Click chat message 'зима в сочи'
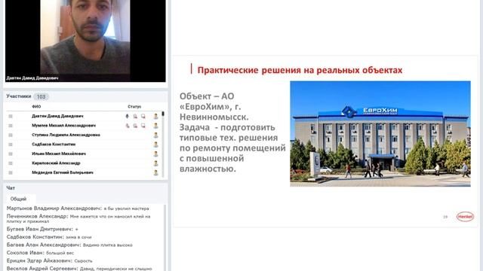The width and height of the screenshot is (483, 271). click(x=78, y=237)
